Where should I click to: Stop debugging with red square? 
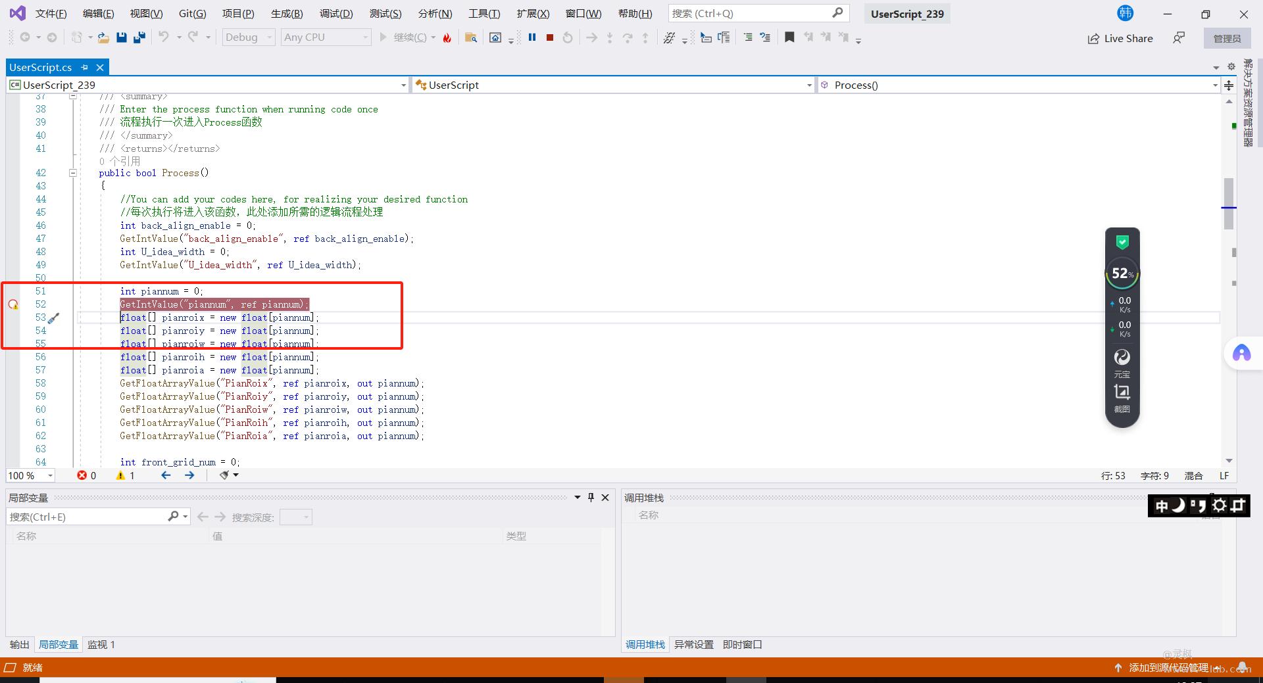coord(550,37)
